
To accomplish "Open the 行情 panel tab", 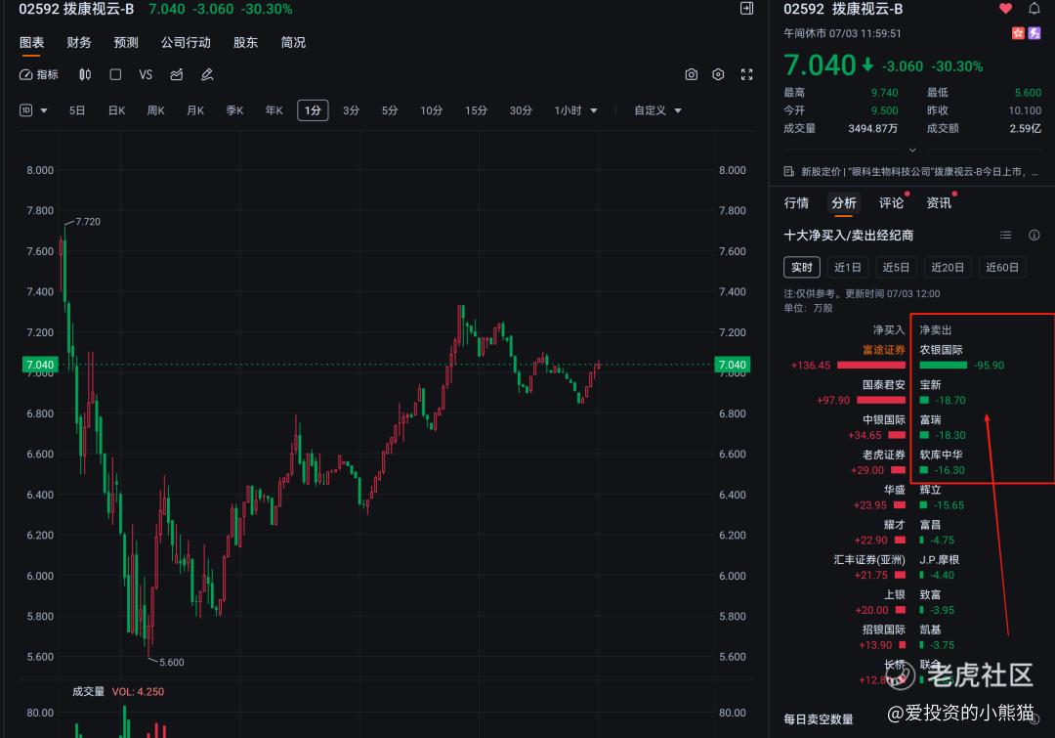I will 797,202.
